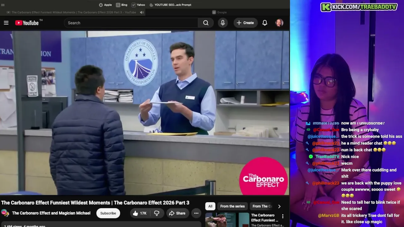This screenshot has height=227, width=404.
Task: Click the chat message "he a mind reader chat"
Action: (368, 143)
